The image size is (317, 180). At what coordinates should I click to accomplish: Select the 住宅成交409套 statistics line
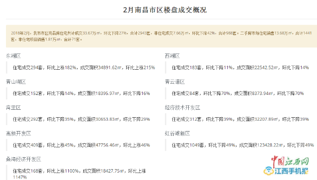click(x=81, y=145)
